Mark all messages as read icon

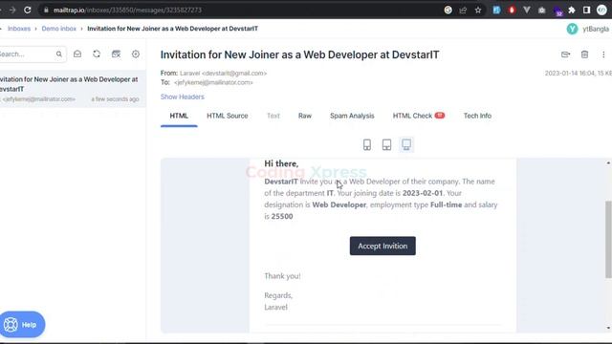coord(77,54)
